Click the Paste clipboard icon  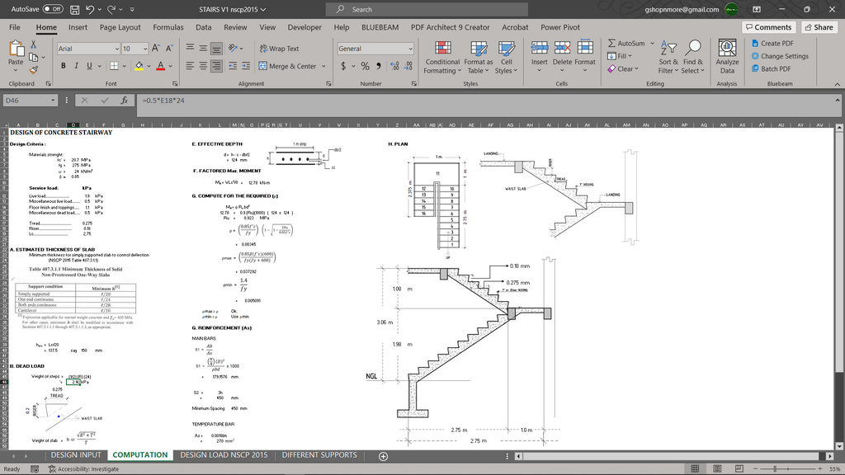coord(17,49)
